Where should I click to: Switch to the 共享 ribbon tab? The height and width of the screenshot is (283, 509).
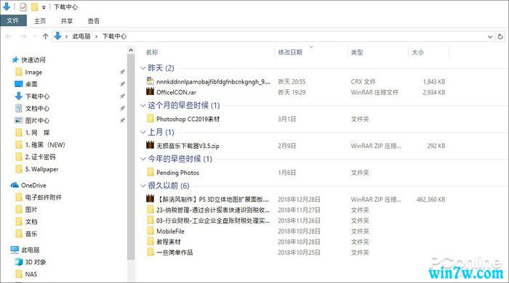tap(67, 21)
